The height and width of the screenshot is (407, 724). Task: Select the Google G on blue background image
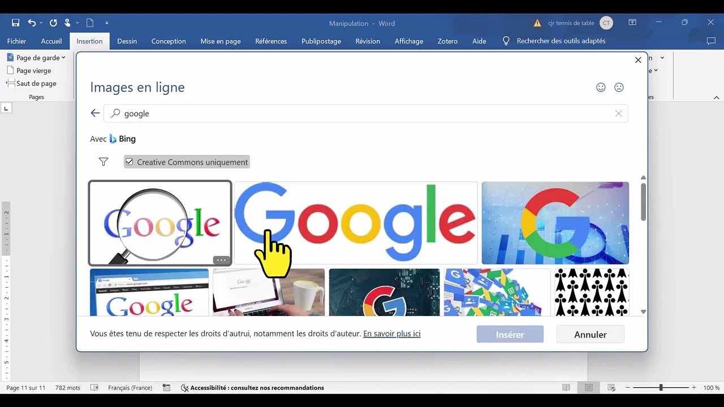[x=555, y=223]
